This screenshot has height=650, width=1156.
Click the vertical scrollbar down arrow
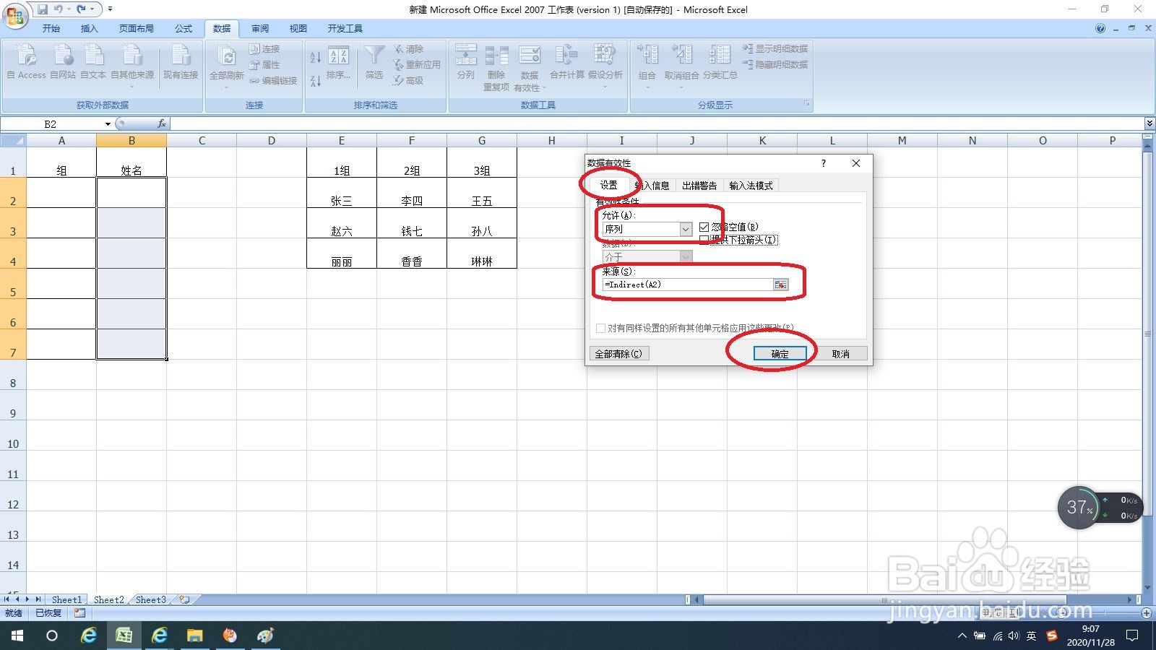tap(1149, 589)
